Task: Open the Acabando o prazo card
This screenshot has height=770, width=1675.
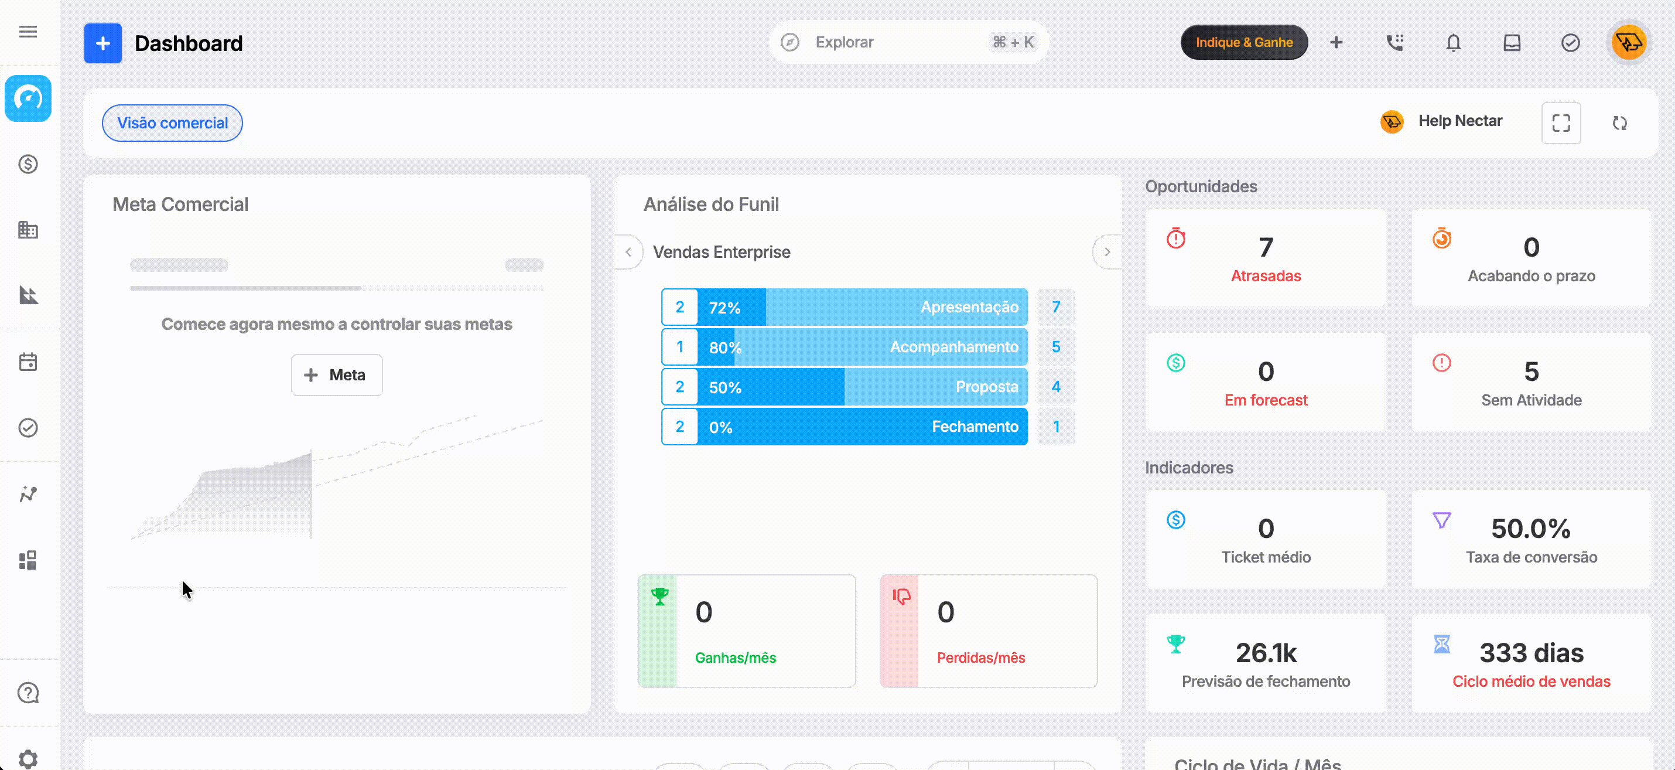Action: point(1532,258)
